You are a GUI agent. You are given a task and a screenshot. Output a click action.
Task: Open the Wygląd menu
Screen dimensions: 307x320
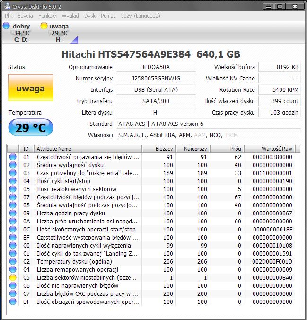[70, 16]
